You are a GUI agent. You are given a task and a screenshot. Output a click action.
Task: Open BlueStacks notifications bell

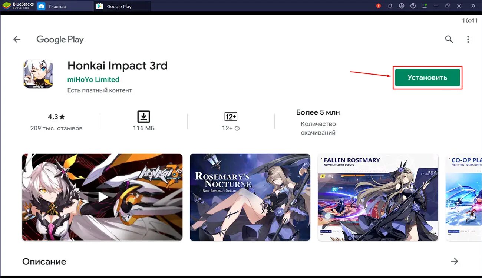click(x=390, y=6)
